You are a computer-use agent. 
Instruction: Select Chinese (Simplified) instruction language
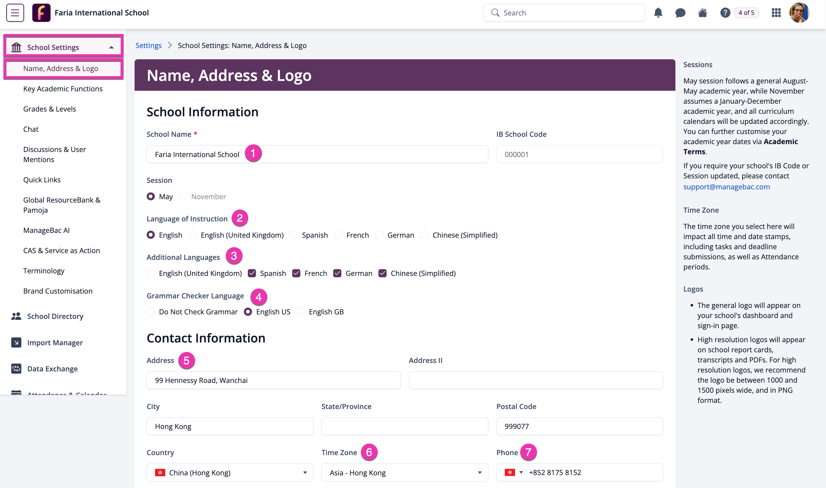click(x=424, y=235)
